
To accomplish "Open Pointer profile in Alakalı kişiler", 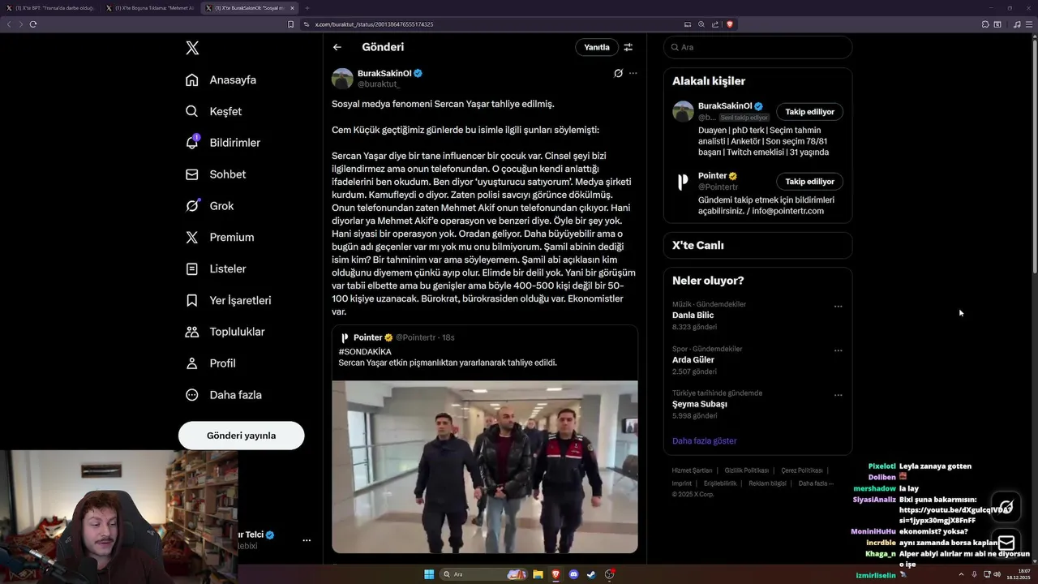I will 713,176.
